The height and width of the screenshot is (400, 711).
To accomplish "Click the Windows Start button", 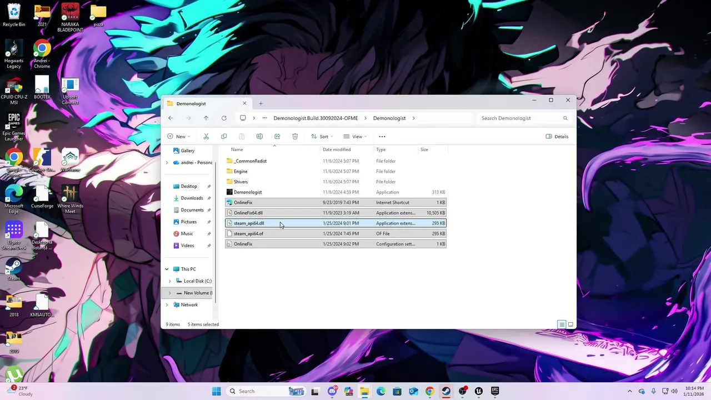I will click(216, 391).
